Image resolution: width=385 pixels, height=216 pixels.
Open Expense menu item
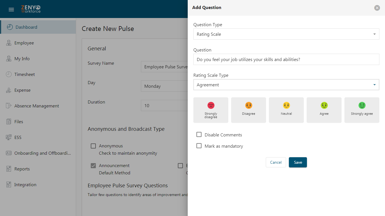click(x=38, y=90)
